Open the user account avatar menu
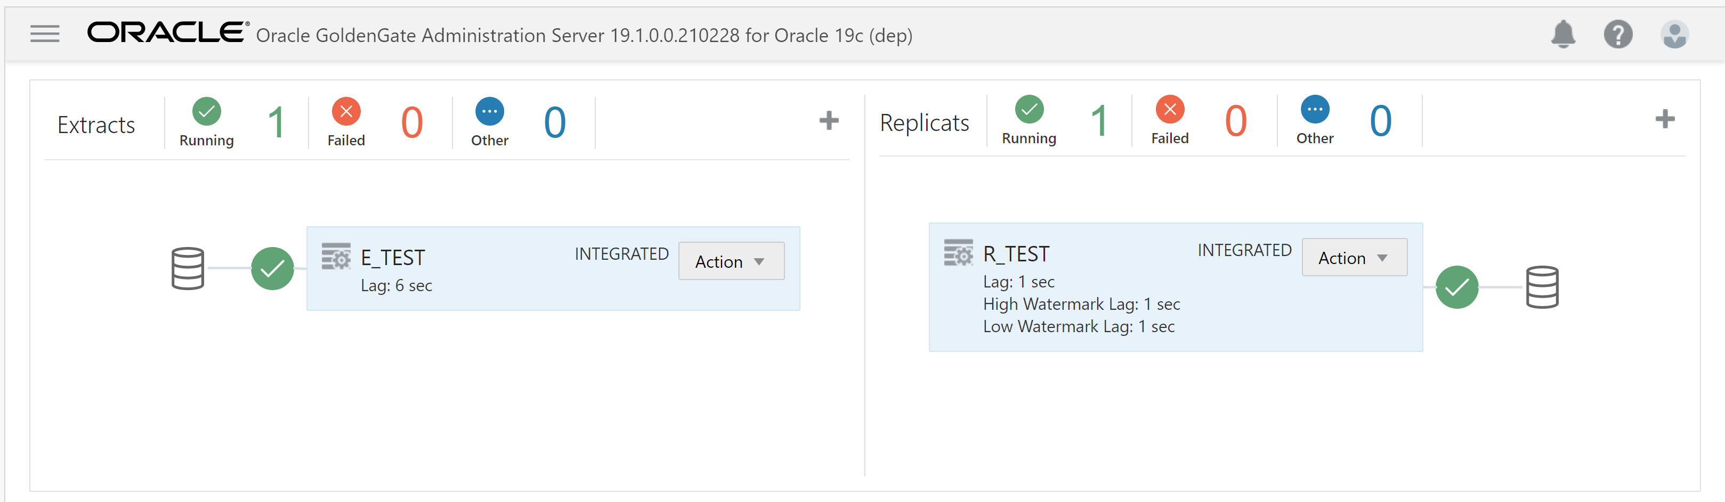This screenshot has width=1725, height=502. tap(1674, 34)
